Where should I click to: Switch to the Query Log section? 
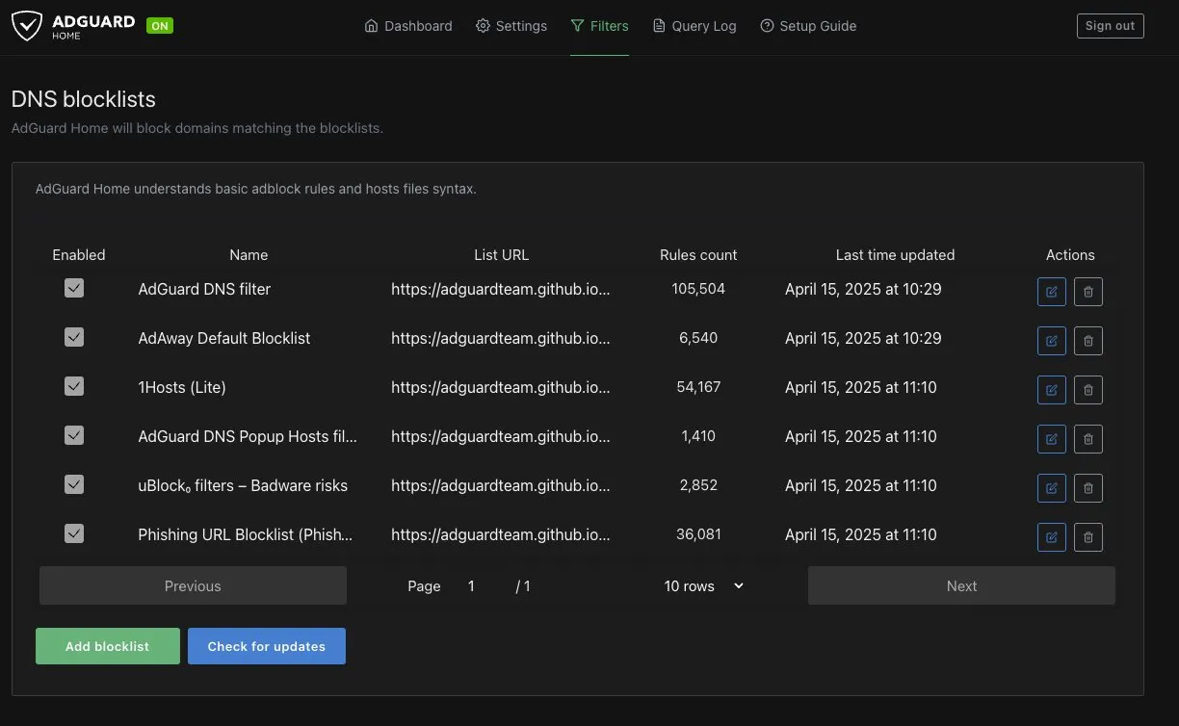(x=694, y=25)
